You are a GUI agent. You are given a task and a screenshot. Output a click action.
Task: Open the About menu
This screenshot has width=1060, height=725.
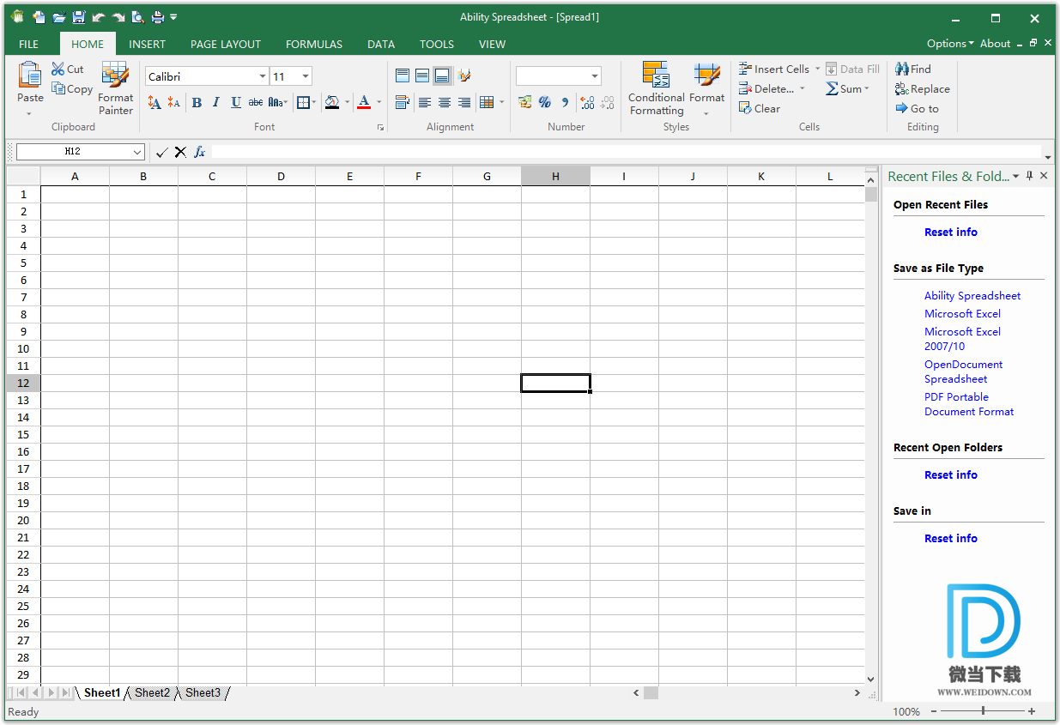[996, 44]
